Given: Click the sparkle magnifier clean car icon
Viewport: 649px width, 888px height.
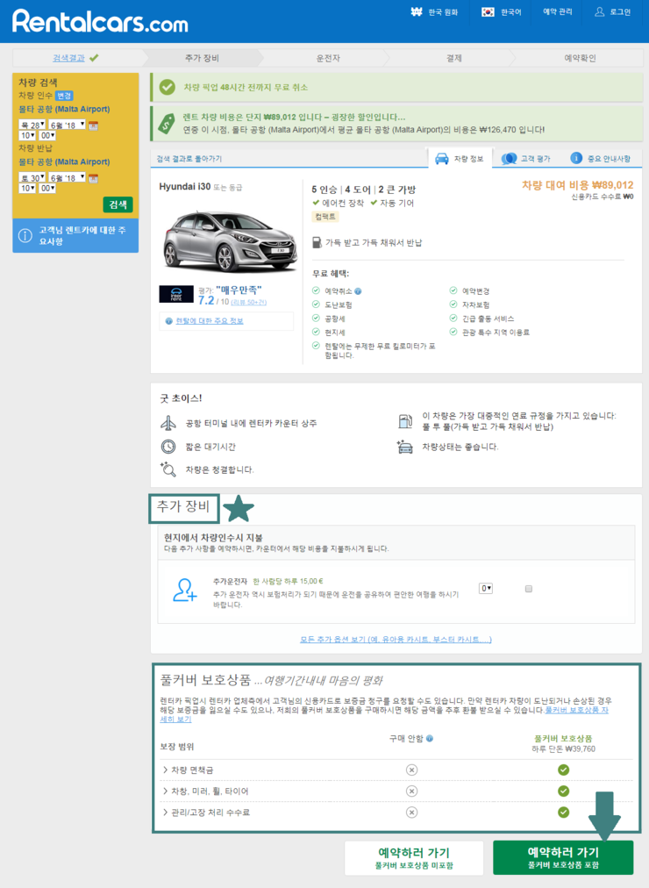Looking at the screenshot, I should (168, 469).
